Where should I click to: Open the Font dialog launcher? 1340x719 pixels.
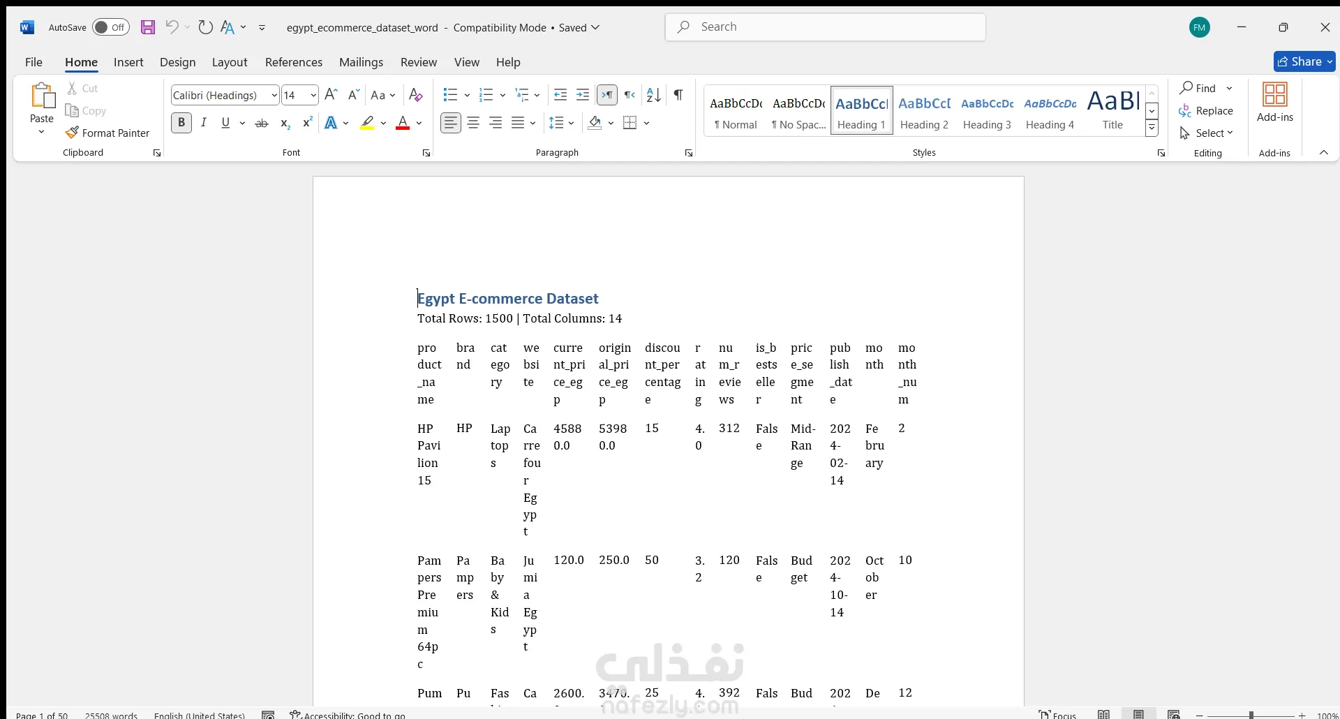pyautogui.click(x=426, y=153)
